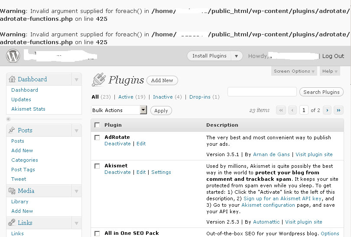
Task: Click the Plugins plug icon beside heading
Action: click(x=99, y=80)
